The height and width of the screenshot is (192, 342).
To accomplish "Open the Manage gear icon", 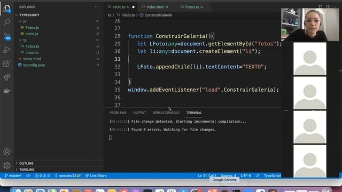I will click(7, 166).
